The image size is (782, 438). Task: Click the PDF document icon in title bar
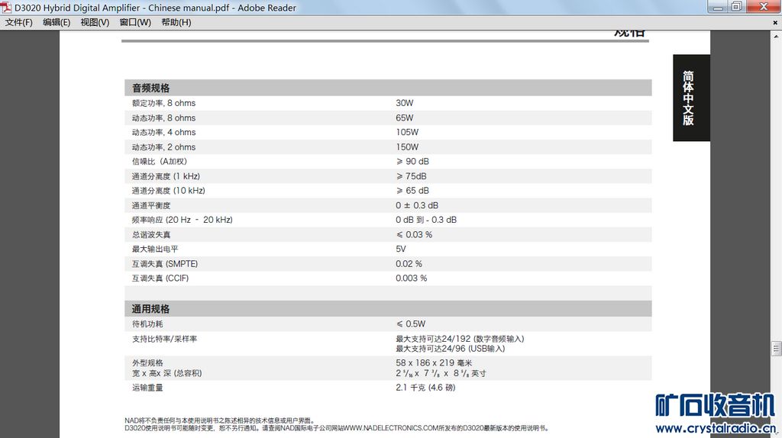point(6,8)
